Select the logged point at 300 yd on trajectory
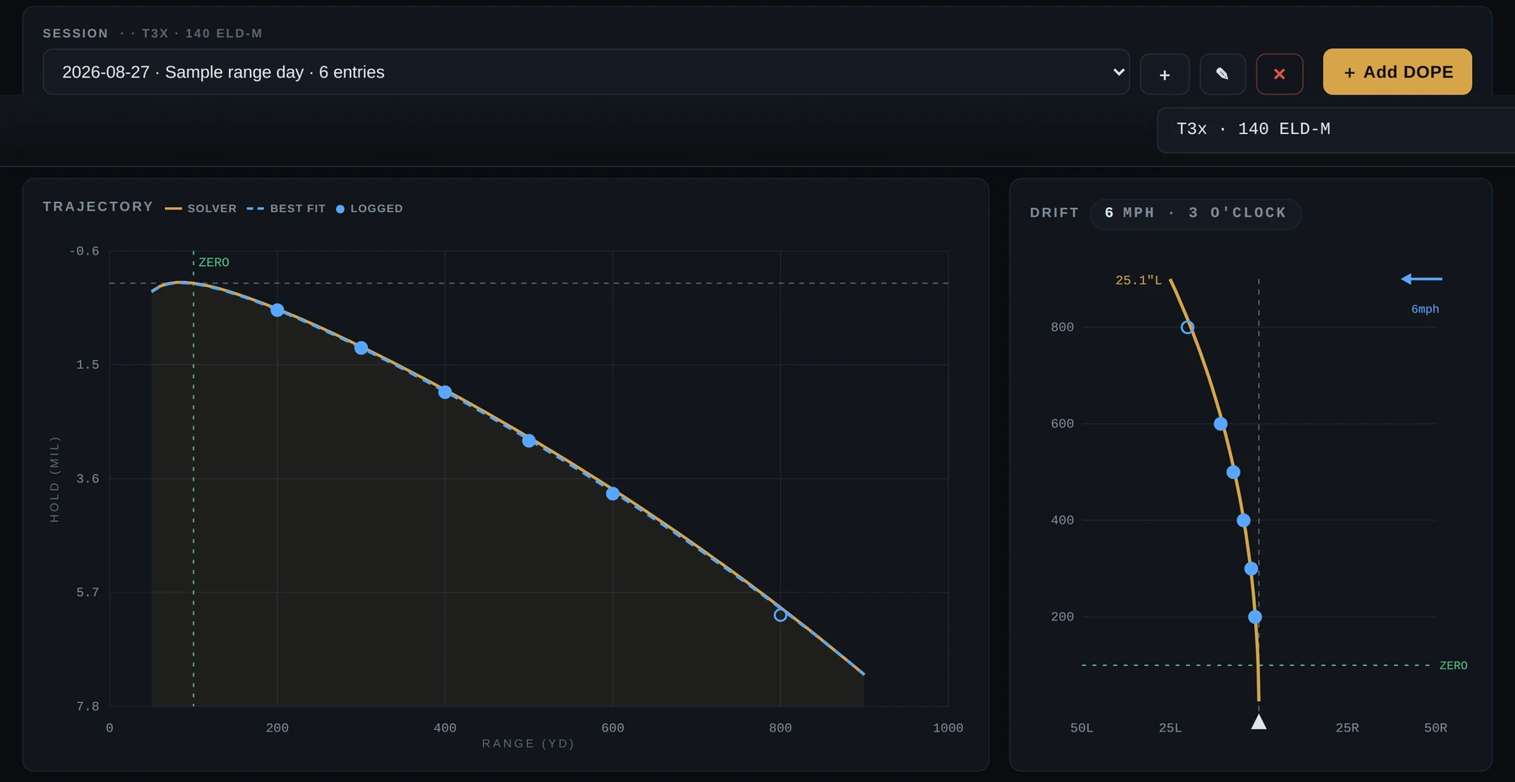The width and height of the screenshot is (1515, 782). pyautogui.click(x=361, y=348)
